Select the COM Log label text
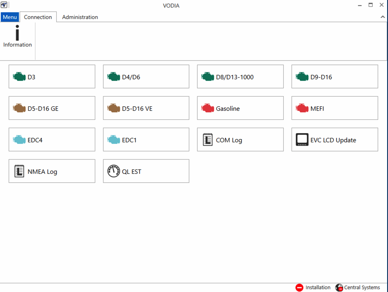The height and width of the screenshot is (292, 388). pyautogui.click(x=229, y=140)
